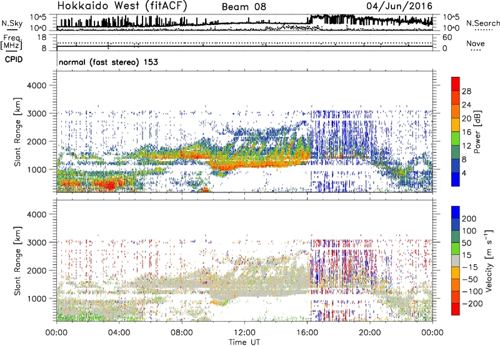This screenshot has height=346, width=500.
Task: Click the 'Power [dB]' colorbar label
Action: (x=477, y=132)
